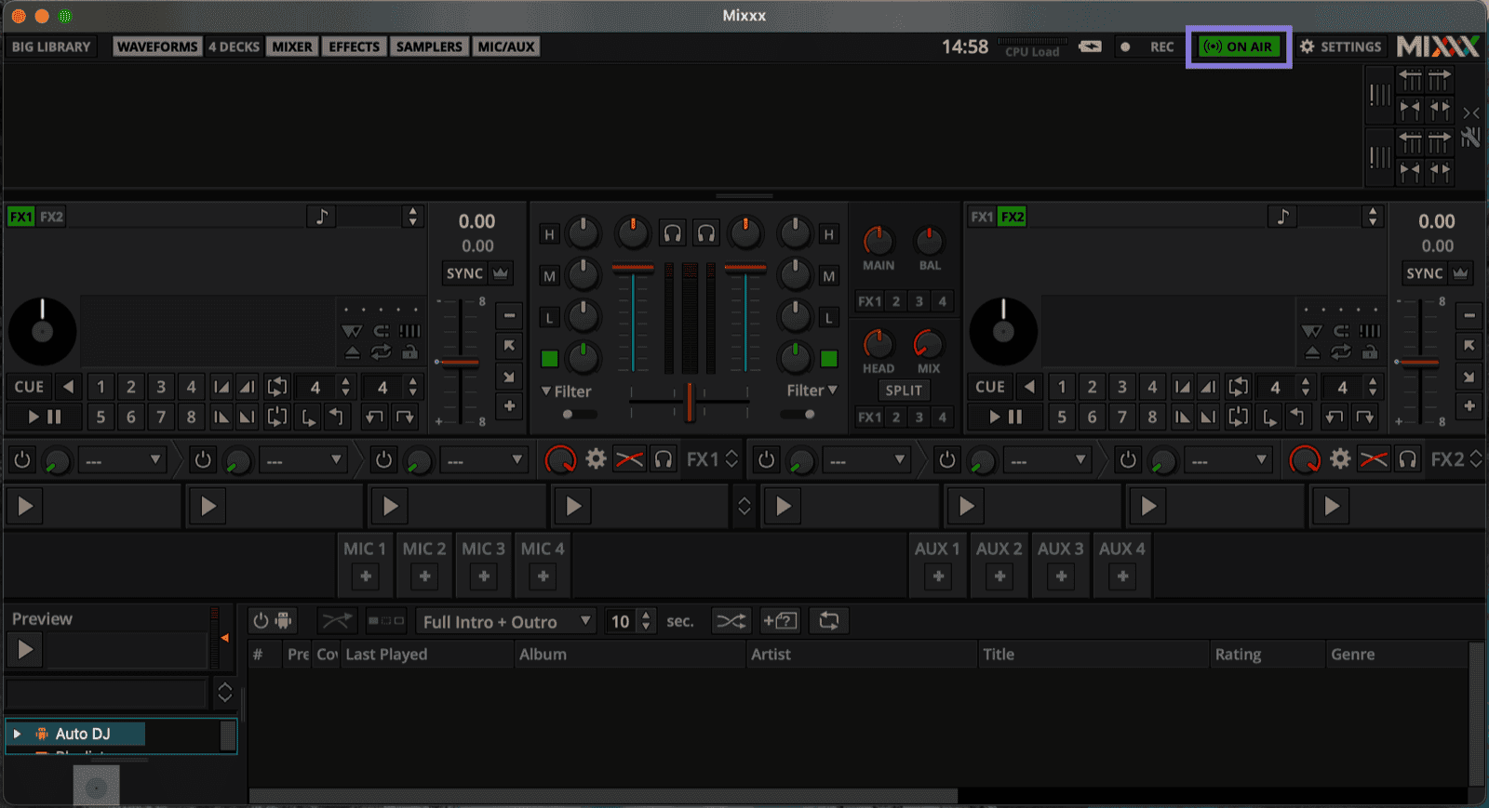Click the add random track icon
Screen dimensions: 1489x808
pyautogui.click(x=781, y=621)
